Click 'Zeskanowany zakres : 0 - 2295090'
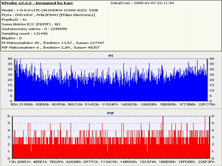The width and height of the screenshot is (222, 166). [x=34, y=29]
